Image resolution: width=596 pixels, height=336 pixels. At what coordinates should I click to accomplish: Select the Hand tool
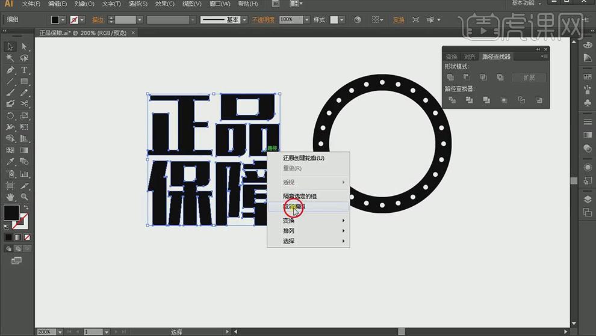point(10,197)
